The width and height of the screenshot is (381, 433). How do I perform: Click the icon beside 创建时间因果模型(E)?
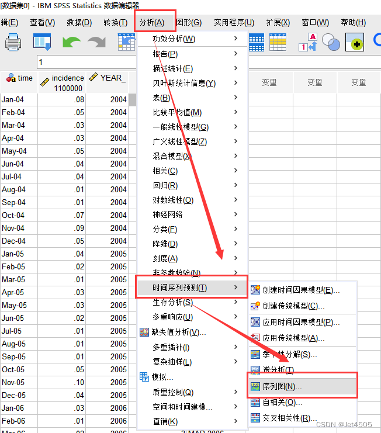click(255, 290)
